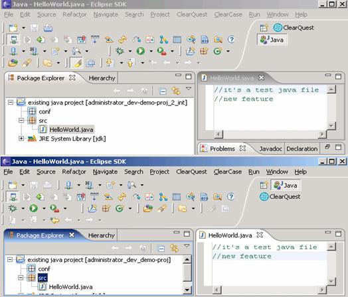Click Collapse All in the top Package Explorer
The width and height of the screenshot is (348, 297).
click(x=163, y=91)
